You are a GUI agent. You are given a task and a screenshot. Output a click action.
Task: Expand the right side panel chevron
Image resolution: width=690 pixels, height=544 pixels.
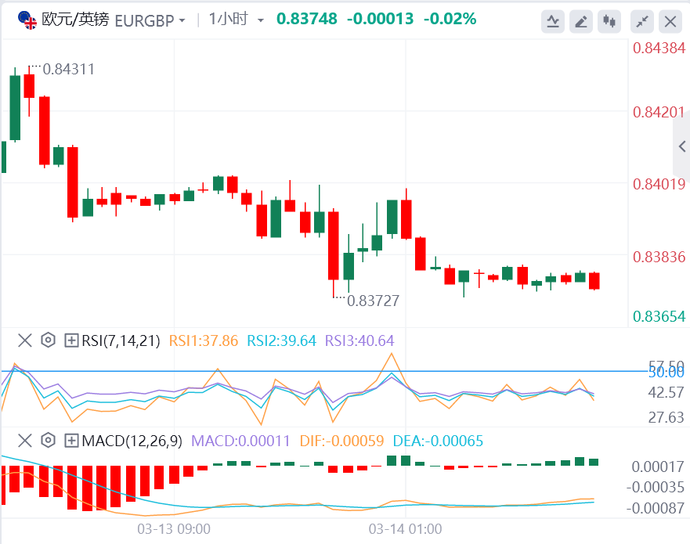point(682,146)
